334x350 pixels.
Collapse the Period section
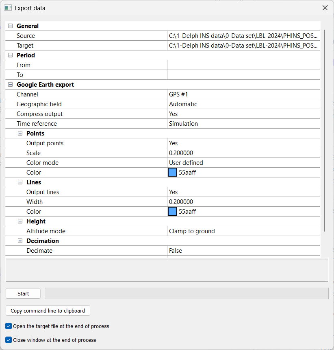tap(11, 55)
